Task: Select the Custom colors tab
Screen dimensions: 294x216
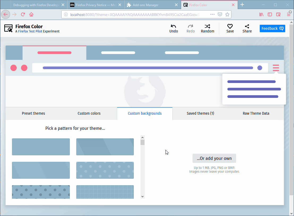Action: click(89, 113)
